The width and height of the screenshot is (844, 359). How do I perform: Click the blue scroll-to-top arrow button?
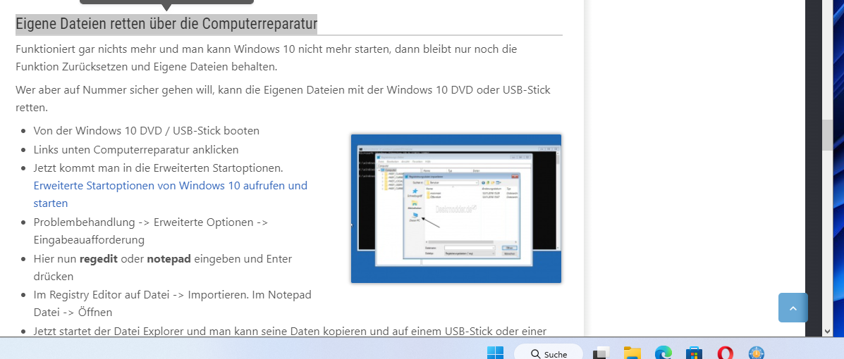click(793, 308)
